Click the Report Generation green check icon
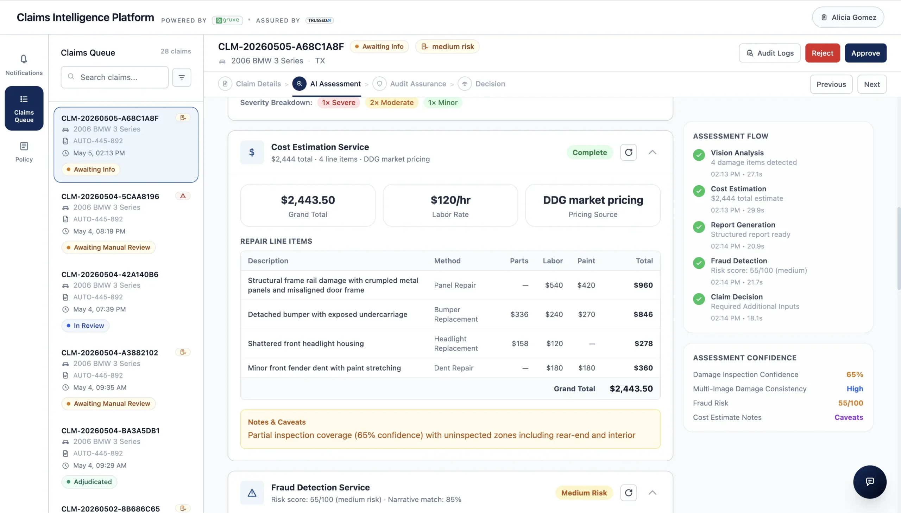The height and width of the screenshot is (513, 901). tap(699, 227)
